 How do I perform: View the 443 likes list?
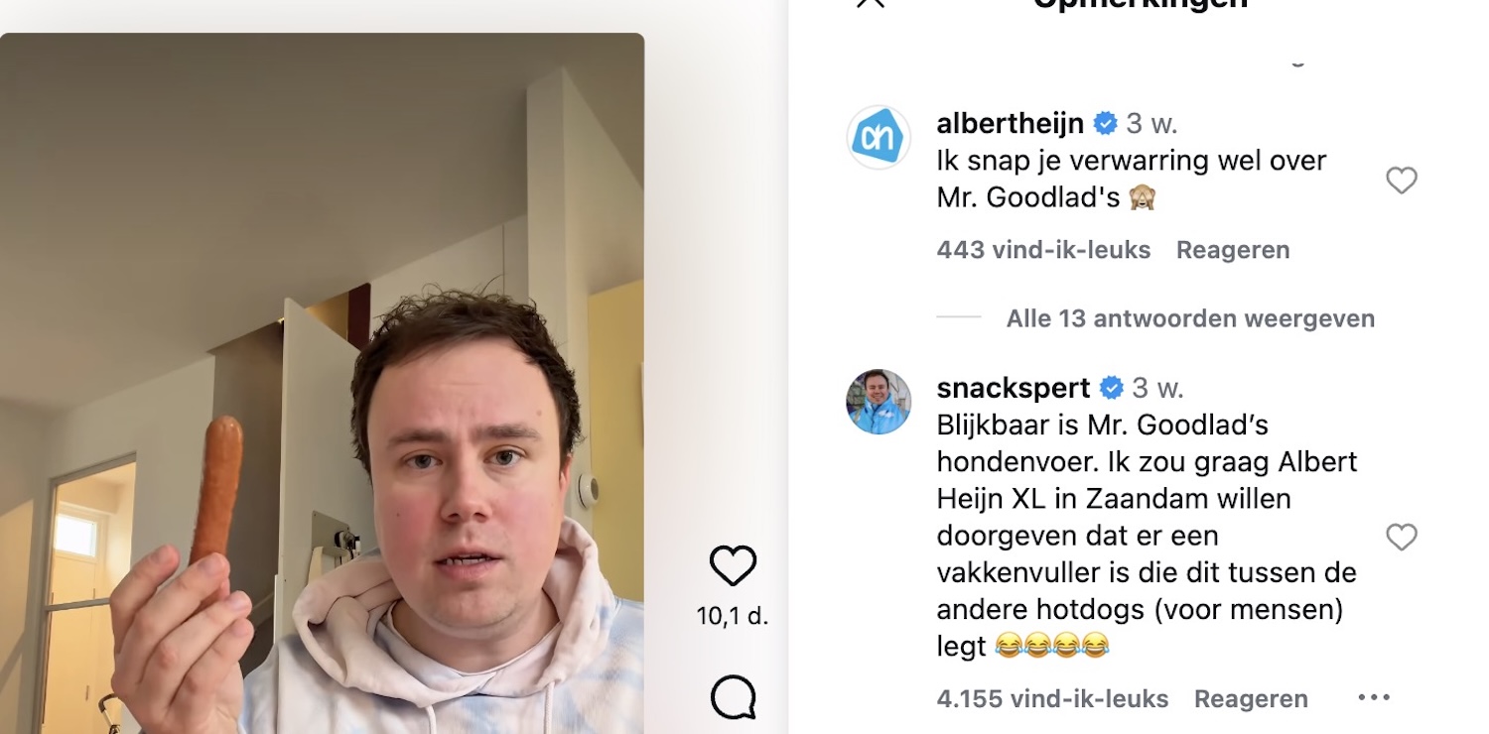tap(1043, 250)
